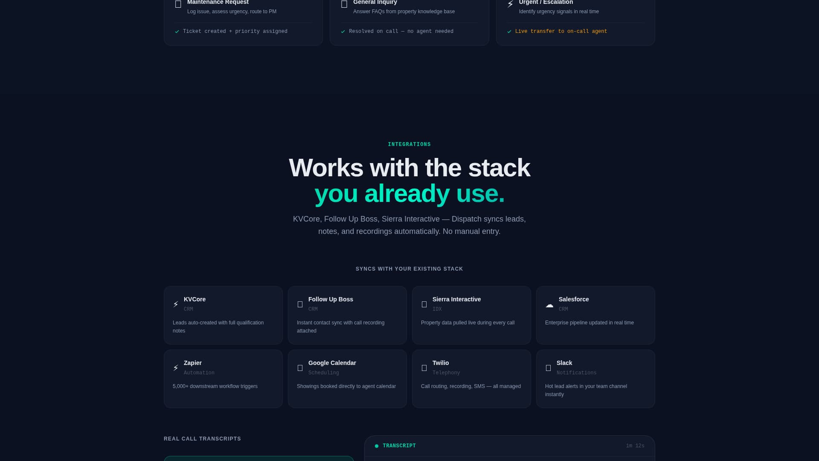The width and height of the screenshot is (819, 461).
Task: Select the Follow Up Boss title
Action: coord(331,299)
